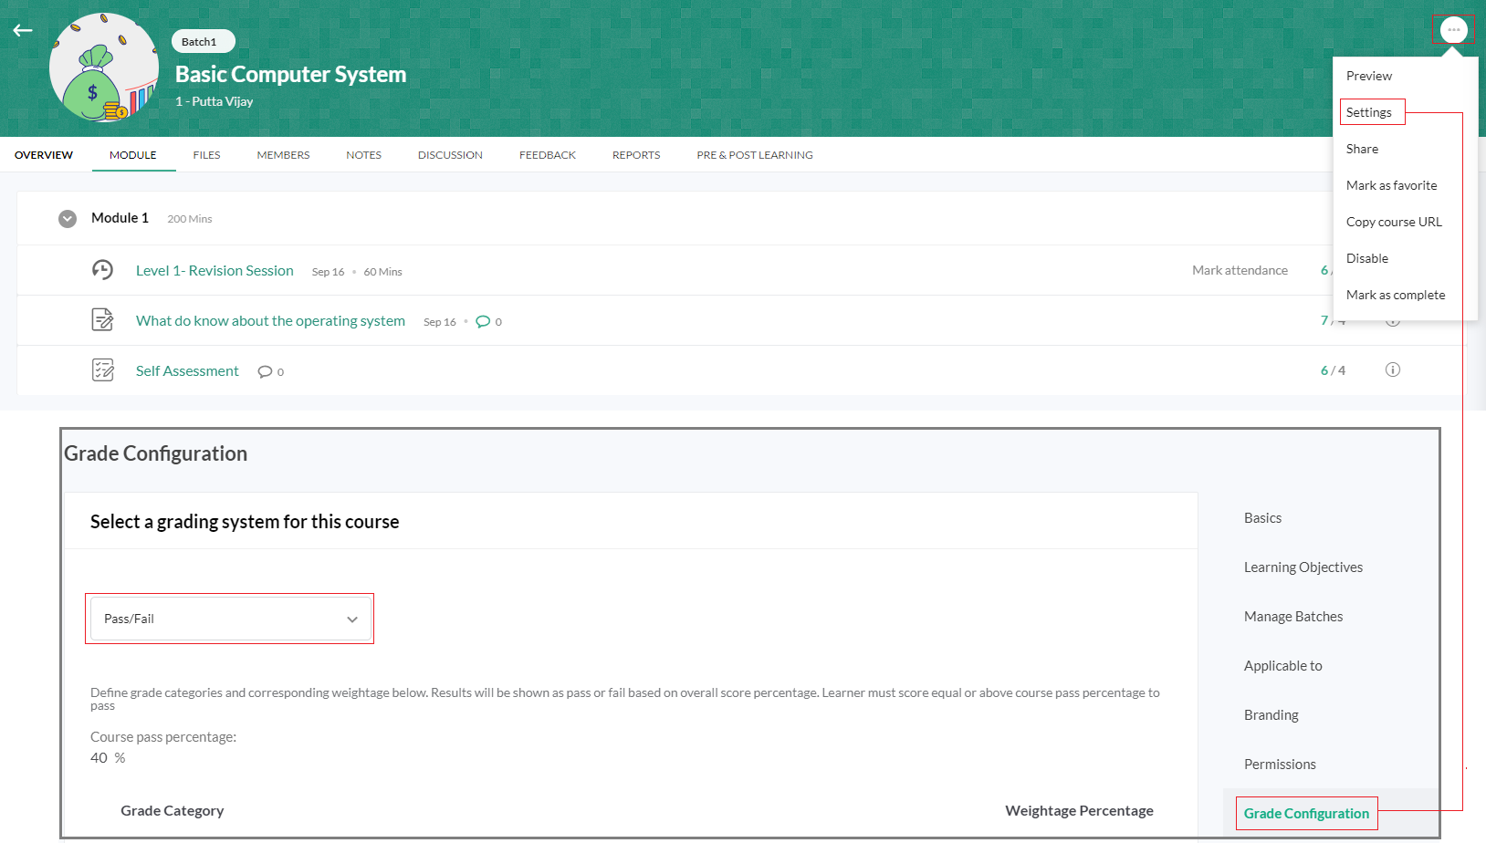The width and height of the screenshot is (1486, 843).
Task: Click the Basic Computer System course title
Action: pos(290,74)
